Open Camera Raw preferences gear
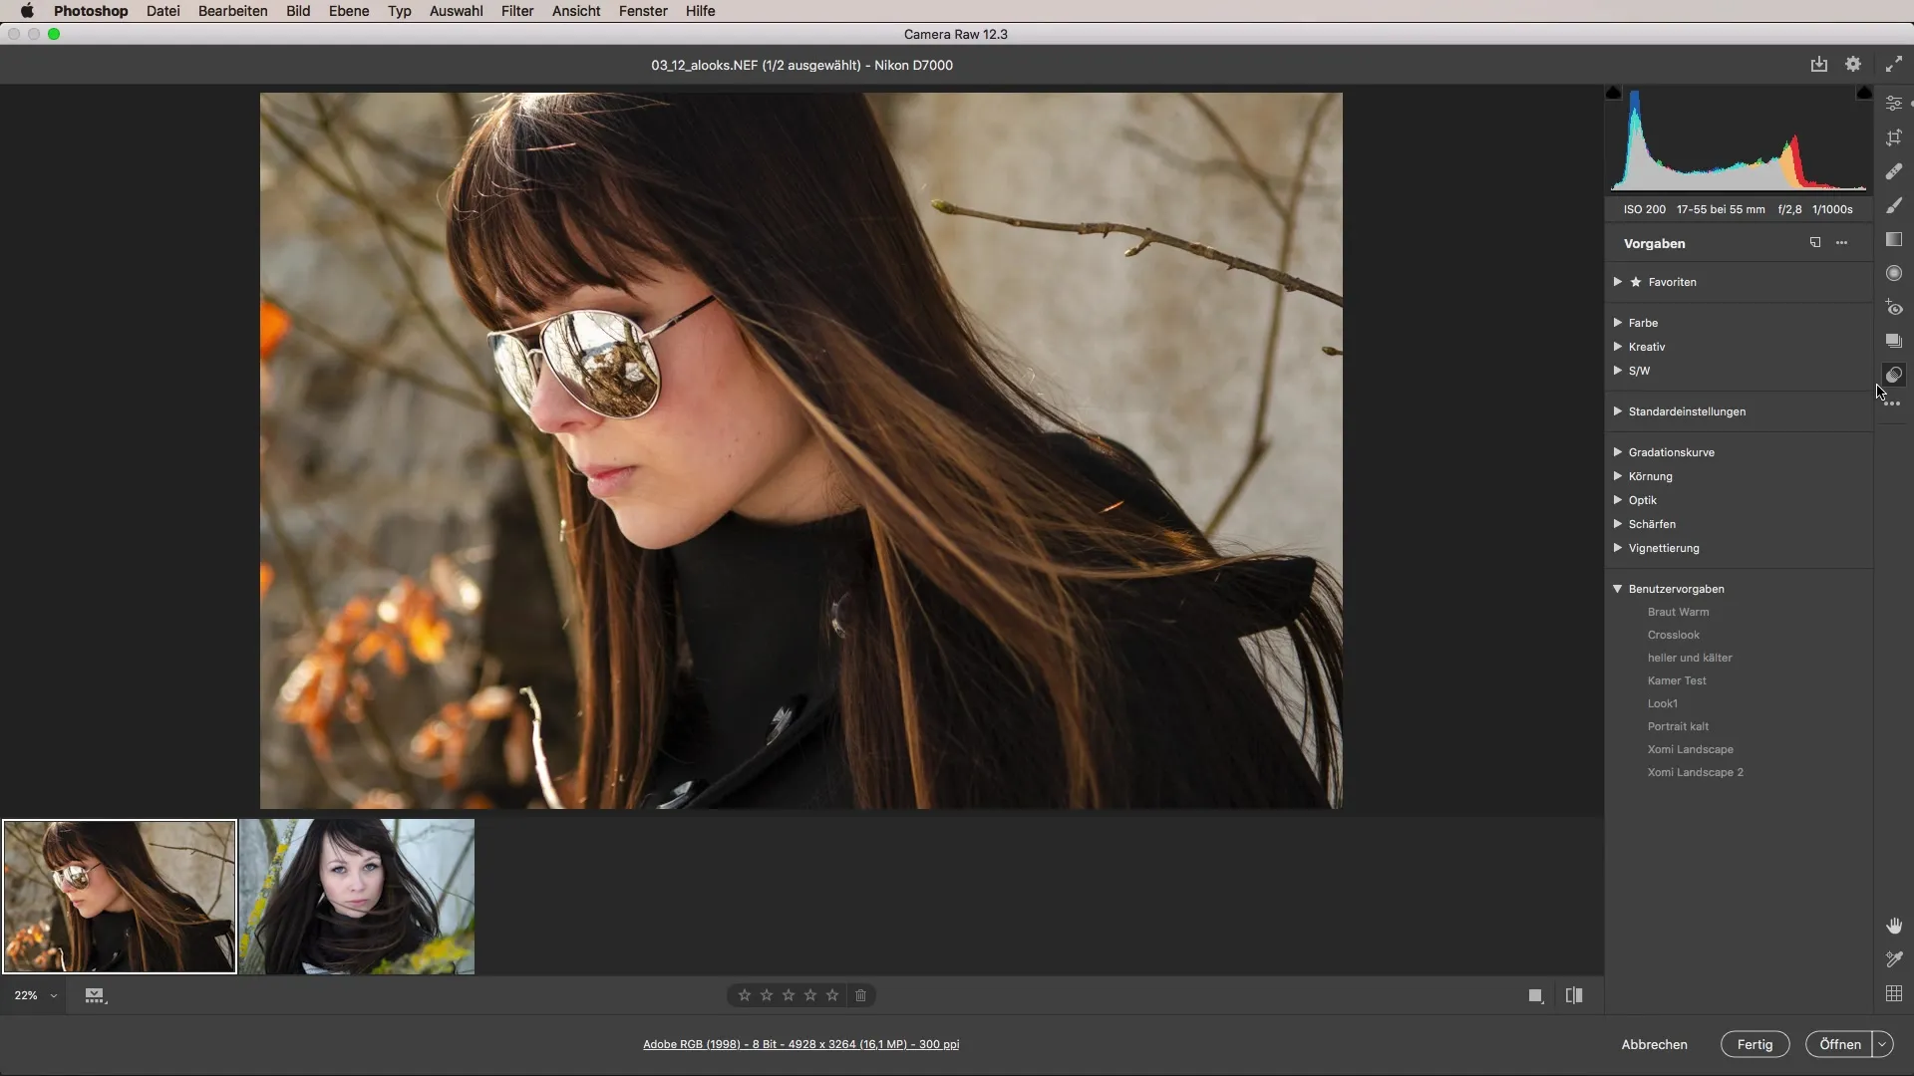 point(1853,64)
